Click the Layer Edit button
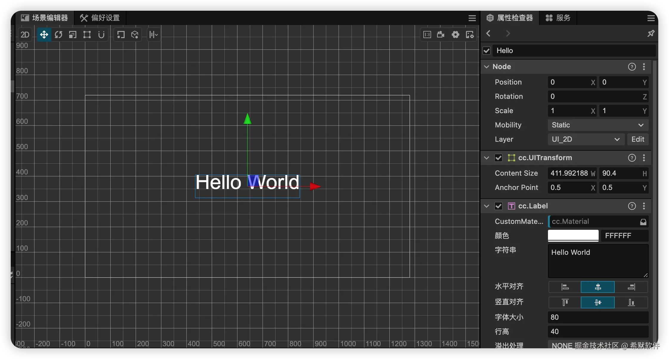669x359 pixels. [x=638, y=139]
